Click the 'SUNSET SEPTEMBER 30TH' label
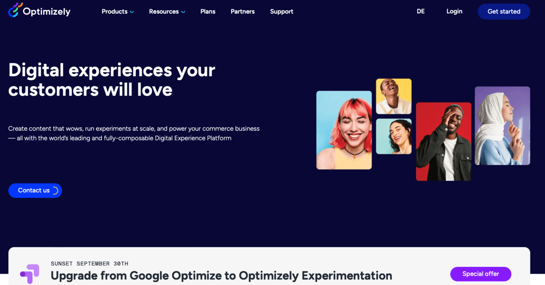 89,264
